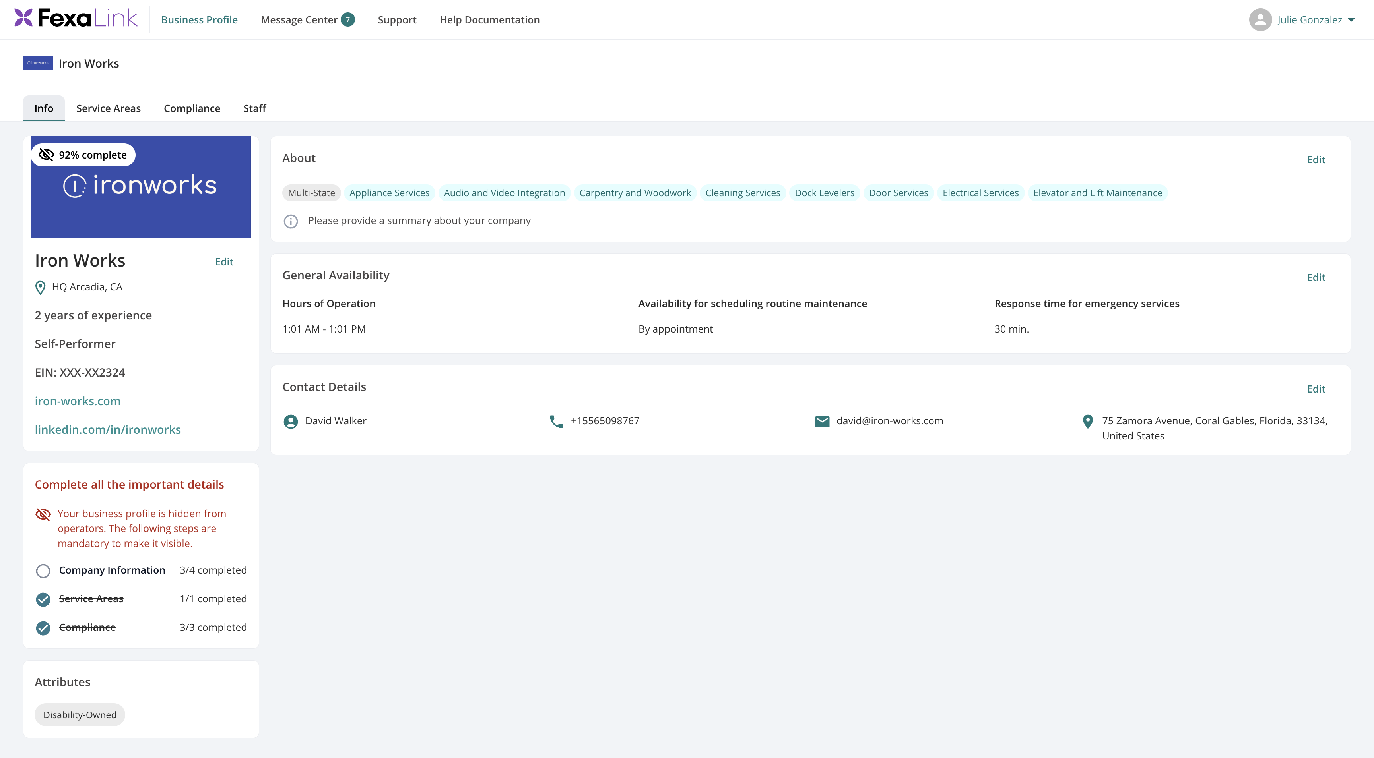Edit the General Availability section

(1316, 277)
